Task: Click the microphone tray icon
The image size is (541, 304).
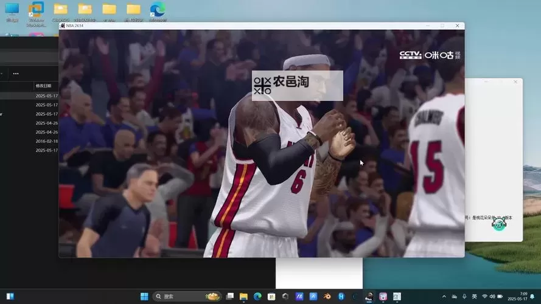Action: tap(464, 297)
